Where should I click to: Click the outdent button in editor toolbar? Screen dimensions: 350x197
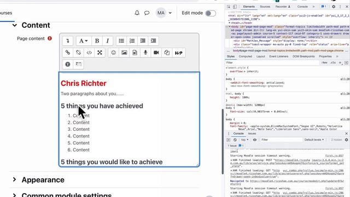pyautogui.click(x=143, y=41)
